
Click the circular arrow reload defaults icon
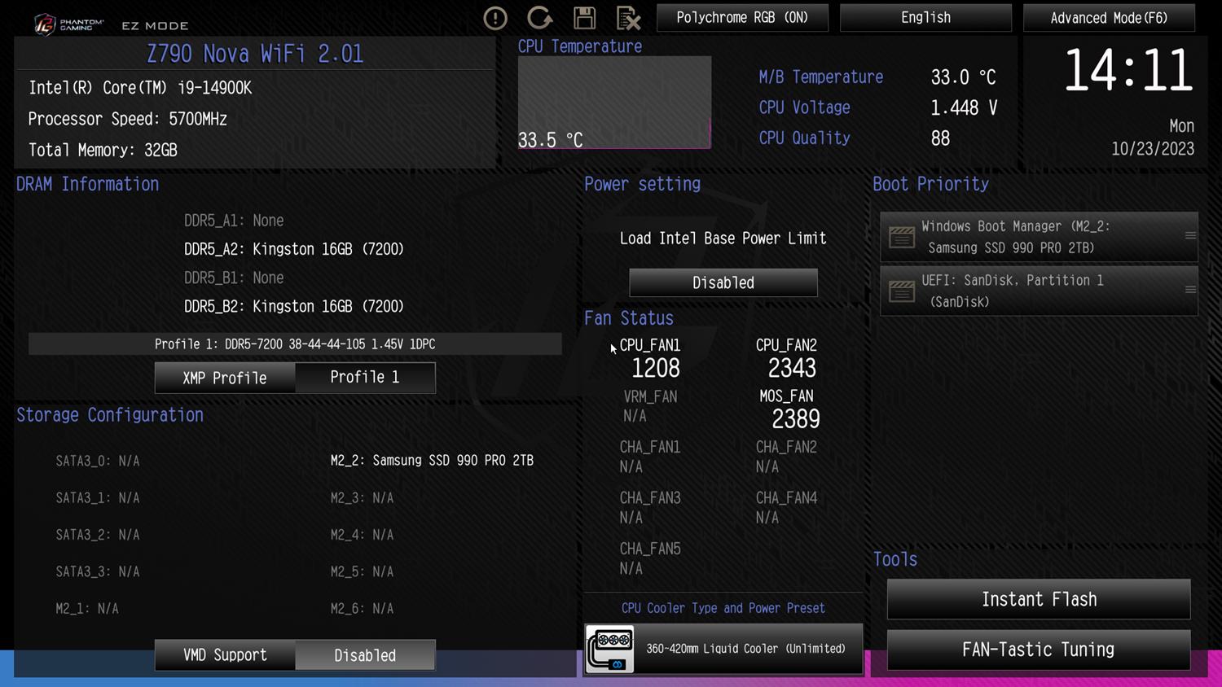(x=539, y=18)
